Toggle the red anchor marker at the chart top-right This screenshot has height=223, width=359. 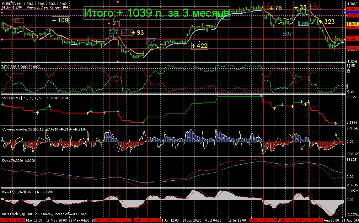click(x=345, y=10)
